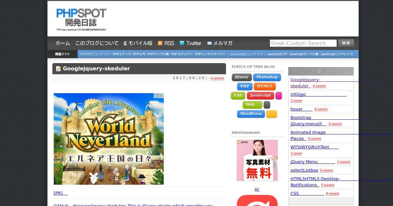Open PHPスクリプト in the blue subnav

pos(182,54)
